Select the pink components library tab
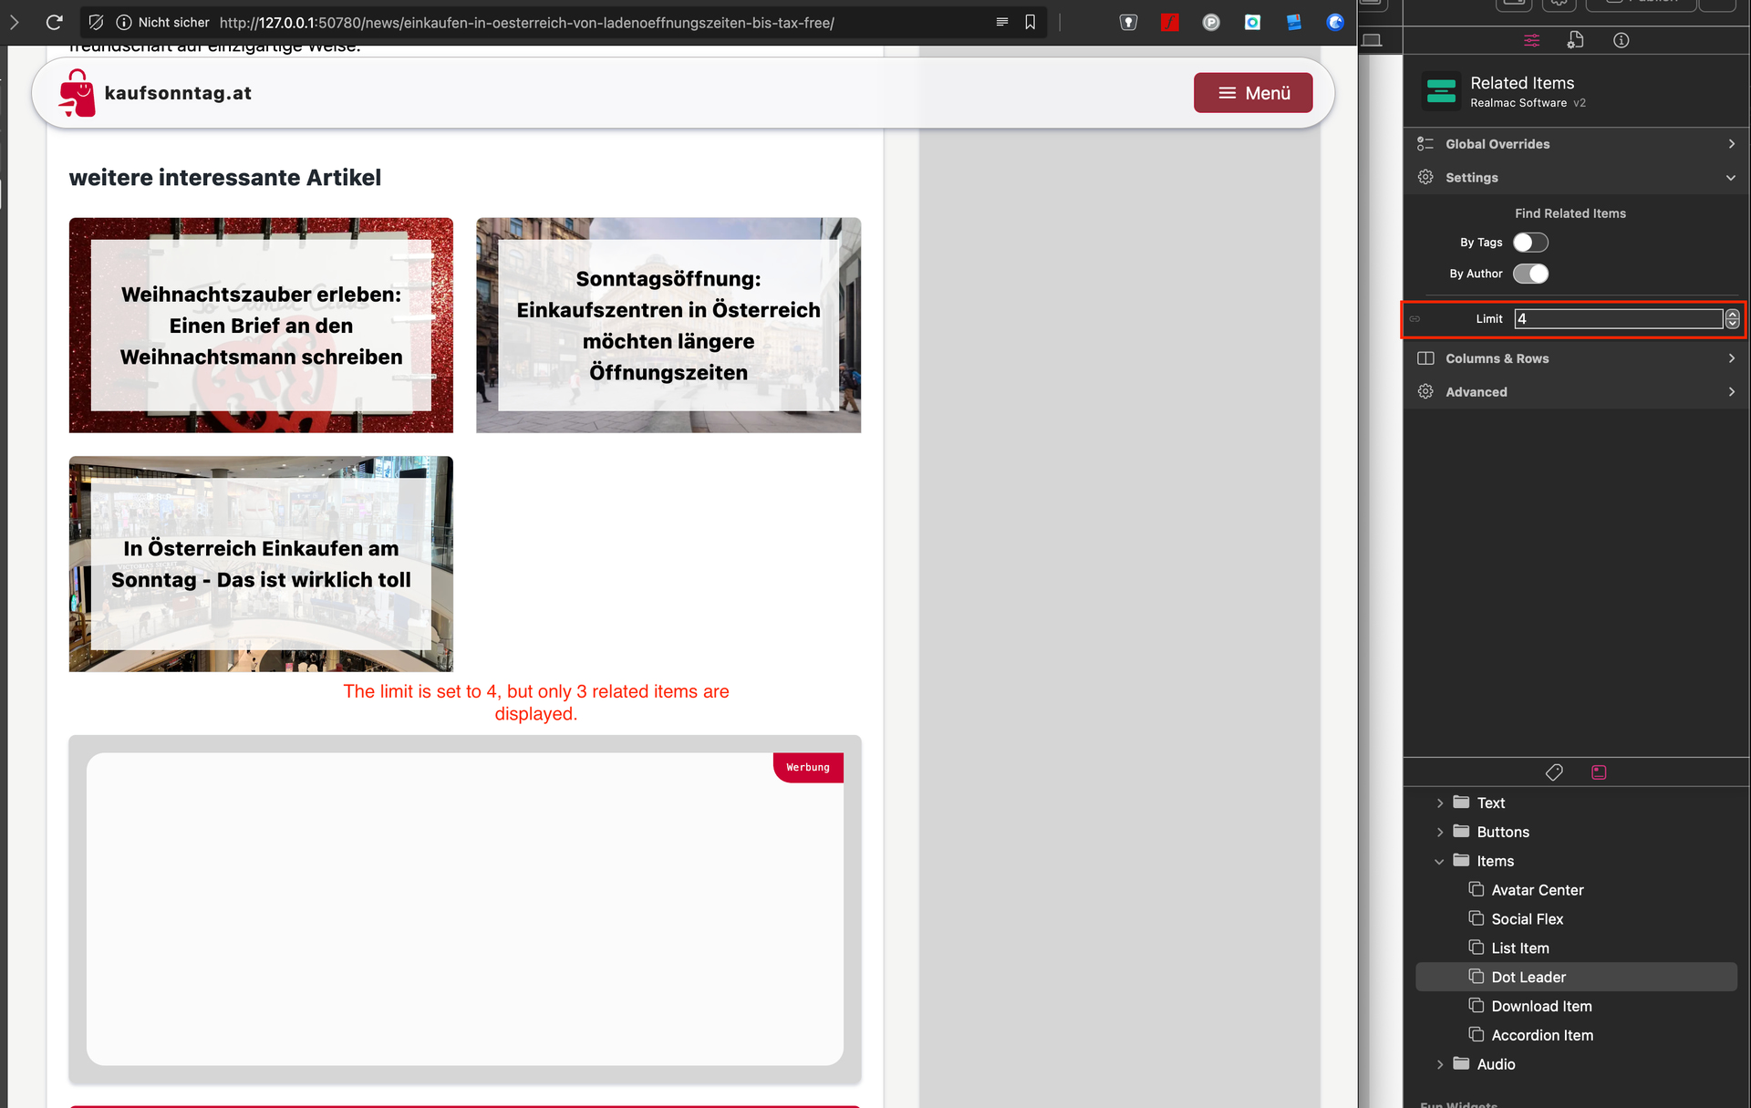 click(x=1599, y=772)
